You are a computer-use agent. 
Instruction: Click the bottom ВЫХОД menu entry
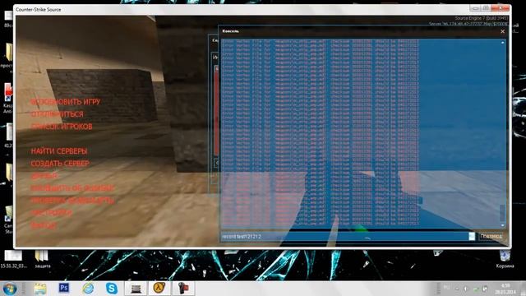pyautogui.click(x=44, y=225)
